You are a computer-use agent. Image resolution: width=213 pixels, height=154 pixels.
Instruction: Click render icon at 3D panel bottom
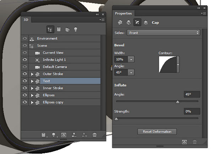[64, 135]
